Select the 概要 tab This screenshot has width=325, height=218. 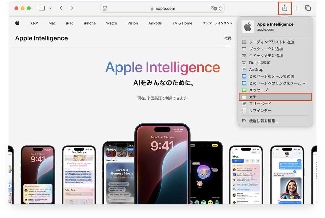pos(228,38)
